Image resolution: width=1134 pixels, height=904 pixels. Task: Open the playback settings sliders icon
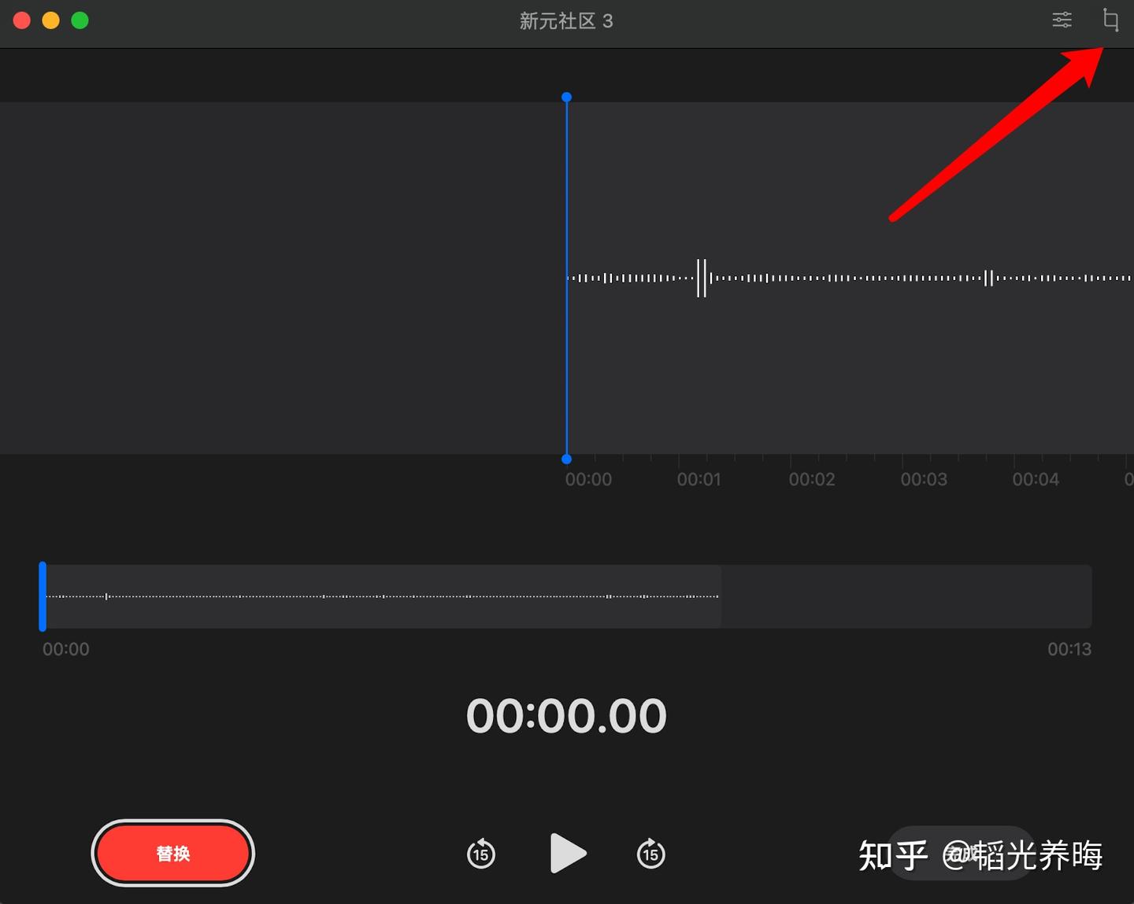point(1062,20)
